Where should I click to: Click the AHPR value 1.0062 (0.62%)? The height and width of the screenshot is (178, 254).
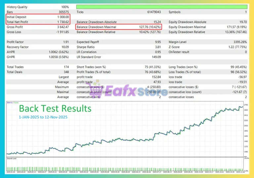tap(59, 52)
